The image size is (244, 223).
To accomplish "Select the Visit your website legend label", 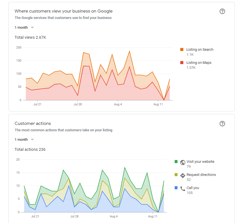I will 200,162.
